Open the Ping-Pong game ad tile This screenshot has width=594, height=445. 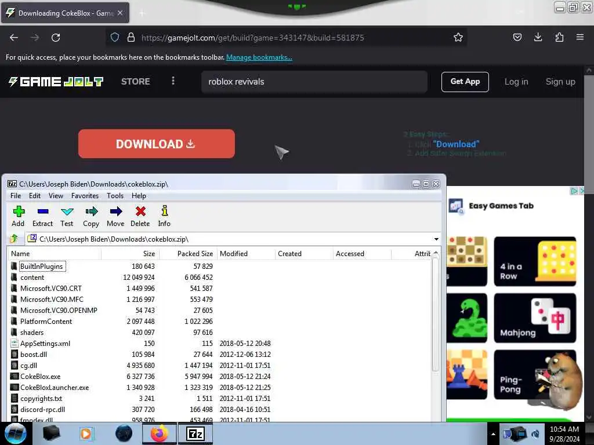click(x=535, y=375)
